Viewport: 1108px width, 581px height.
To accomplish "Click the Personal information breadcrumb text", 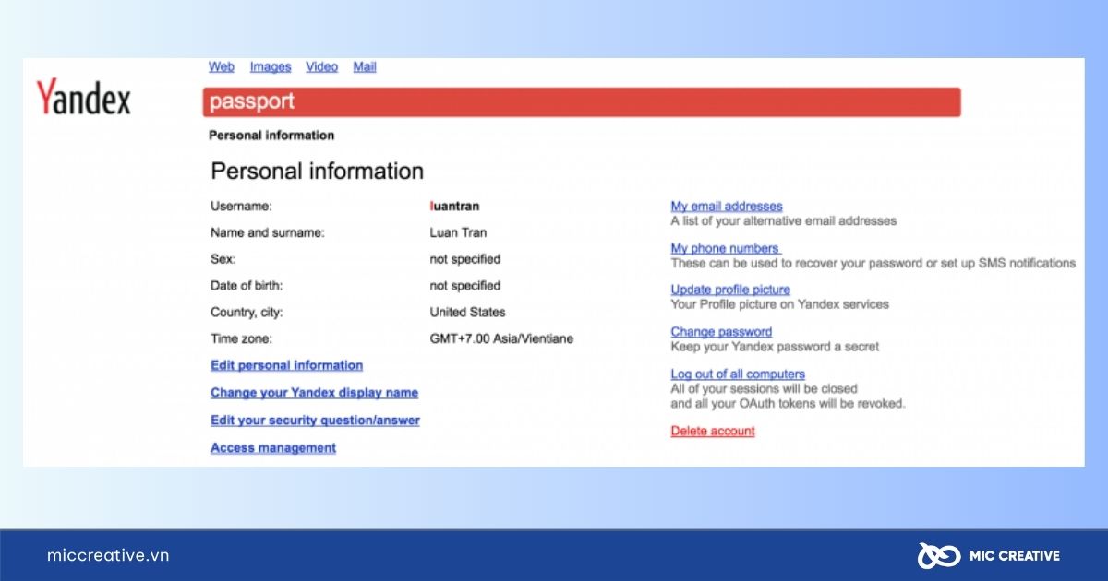I will (x=271, y=136).
